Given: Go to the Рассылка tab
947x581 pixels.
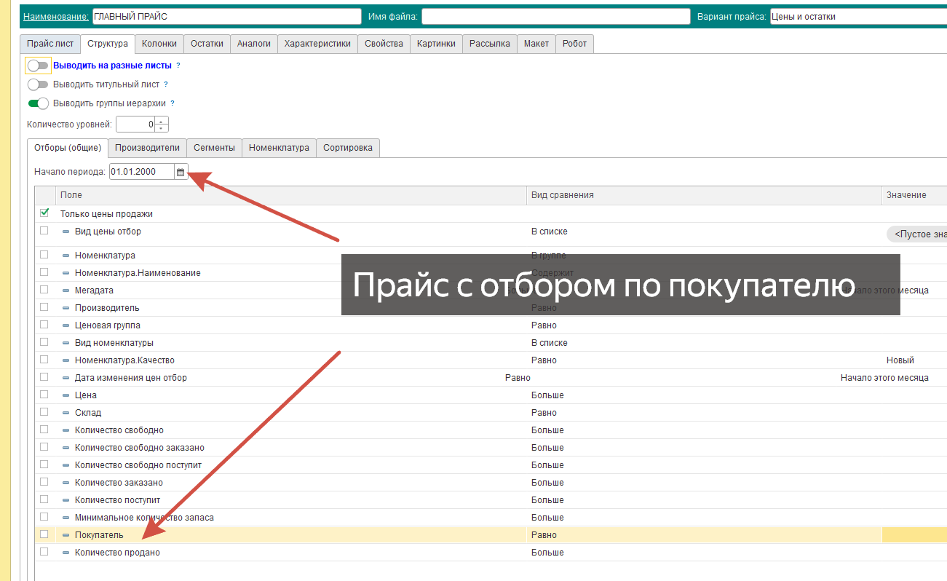Looking at the screenshot, I should [490, 44].
